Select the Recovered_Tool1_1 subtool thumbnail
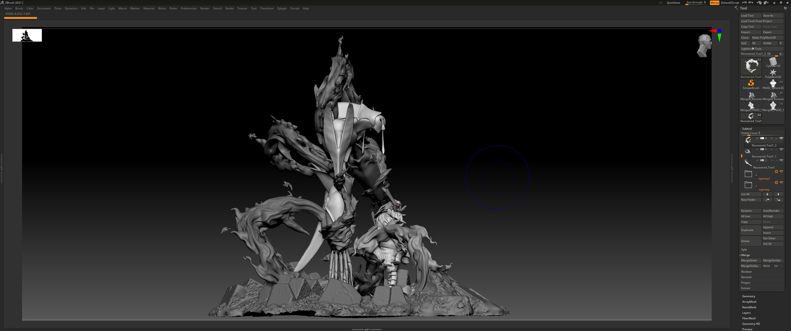 [x=747, y=151]
